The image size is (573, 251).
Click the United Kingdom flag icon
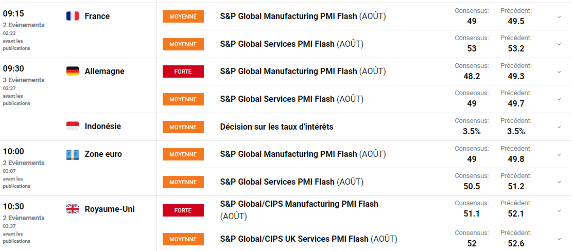(x=73, y=209)
